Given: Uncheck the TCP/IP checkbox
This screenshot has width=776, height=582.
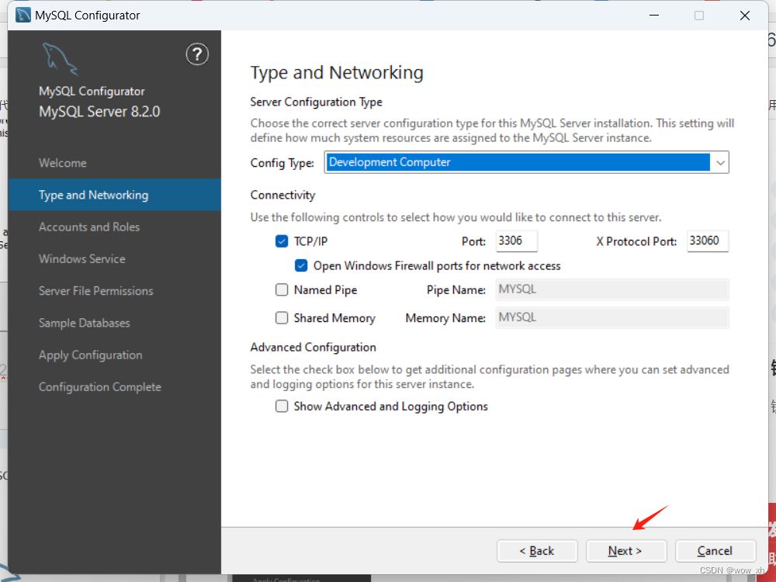Looking at the screenshot, I should pos(282,241).
